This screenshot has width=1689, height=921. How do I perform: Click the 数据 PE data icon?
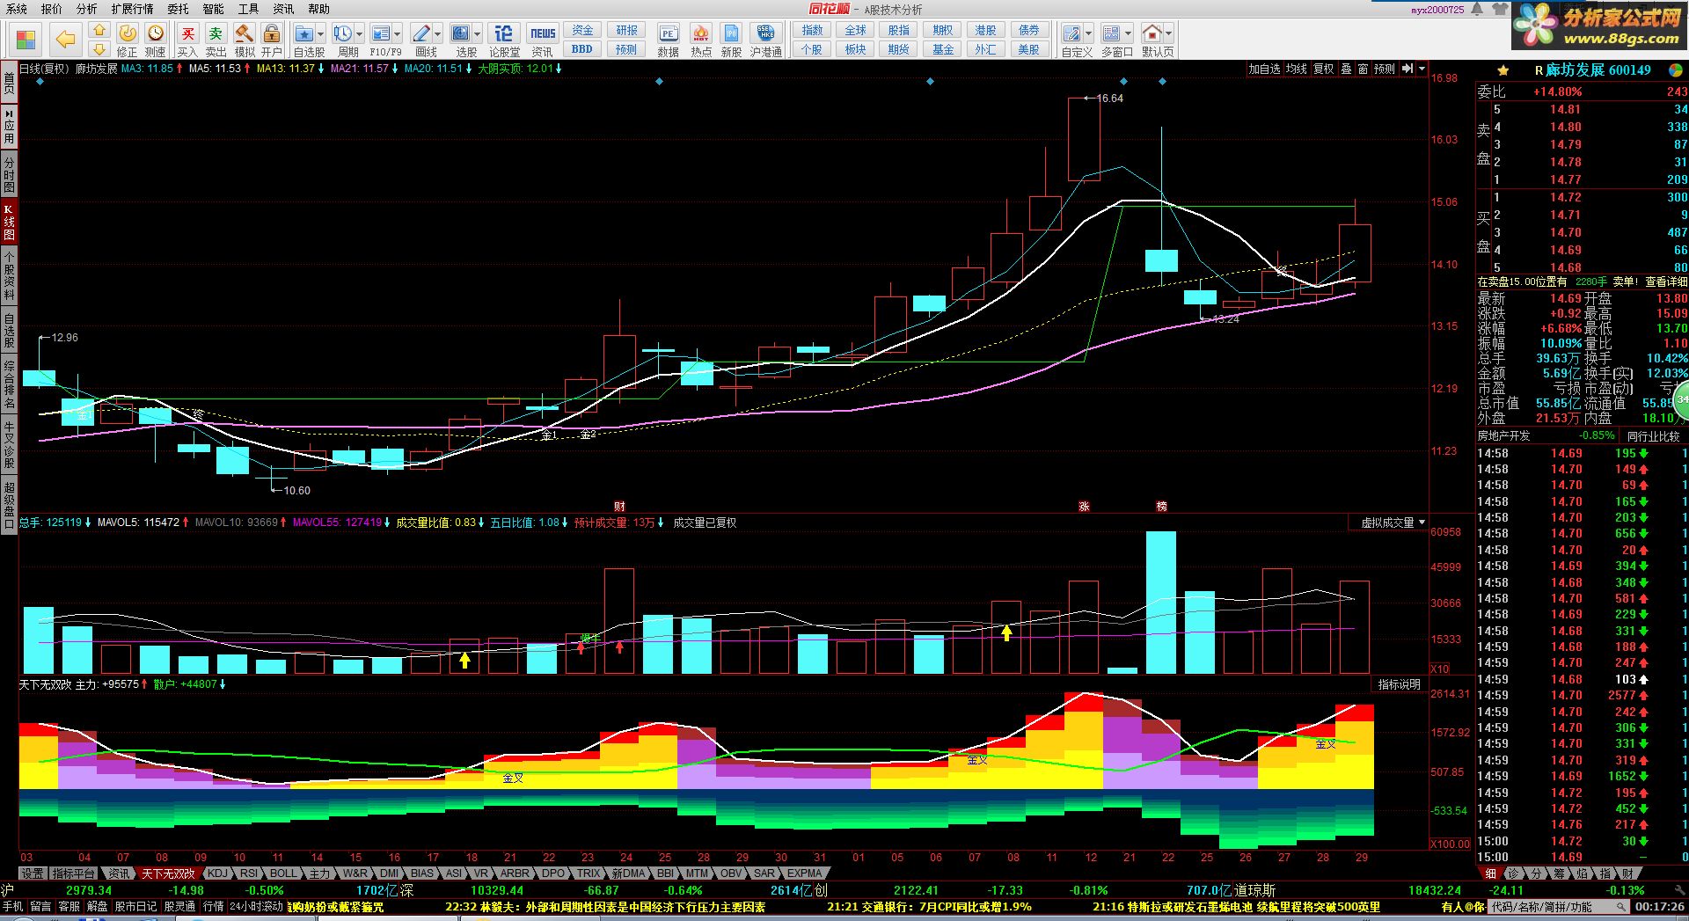tap(668, 33)
